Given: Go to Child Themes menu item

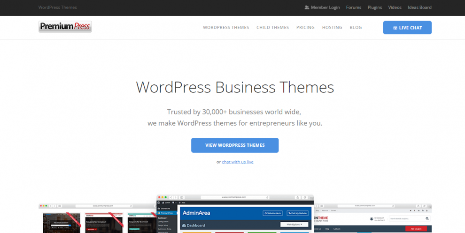Looking at the screenshot, I should point(272,28).
